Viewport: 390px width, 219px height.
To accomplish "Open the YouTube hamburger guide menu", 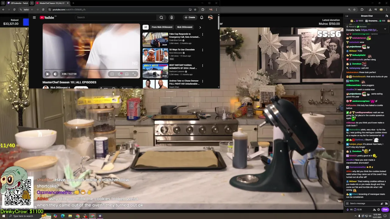I will point(34,17).
